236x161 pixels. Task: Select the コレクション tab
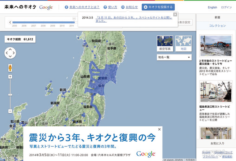[218, 26]
